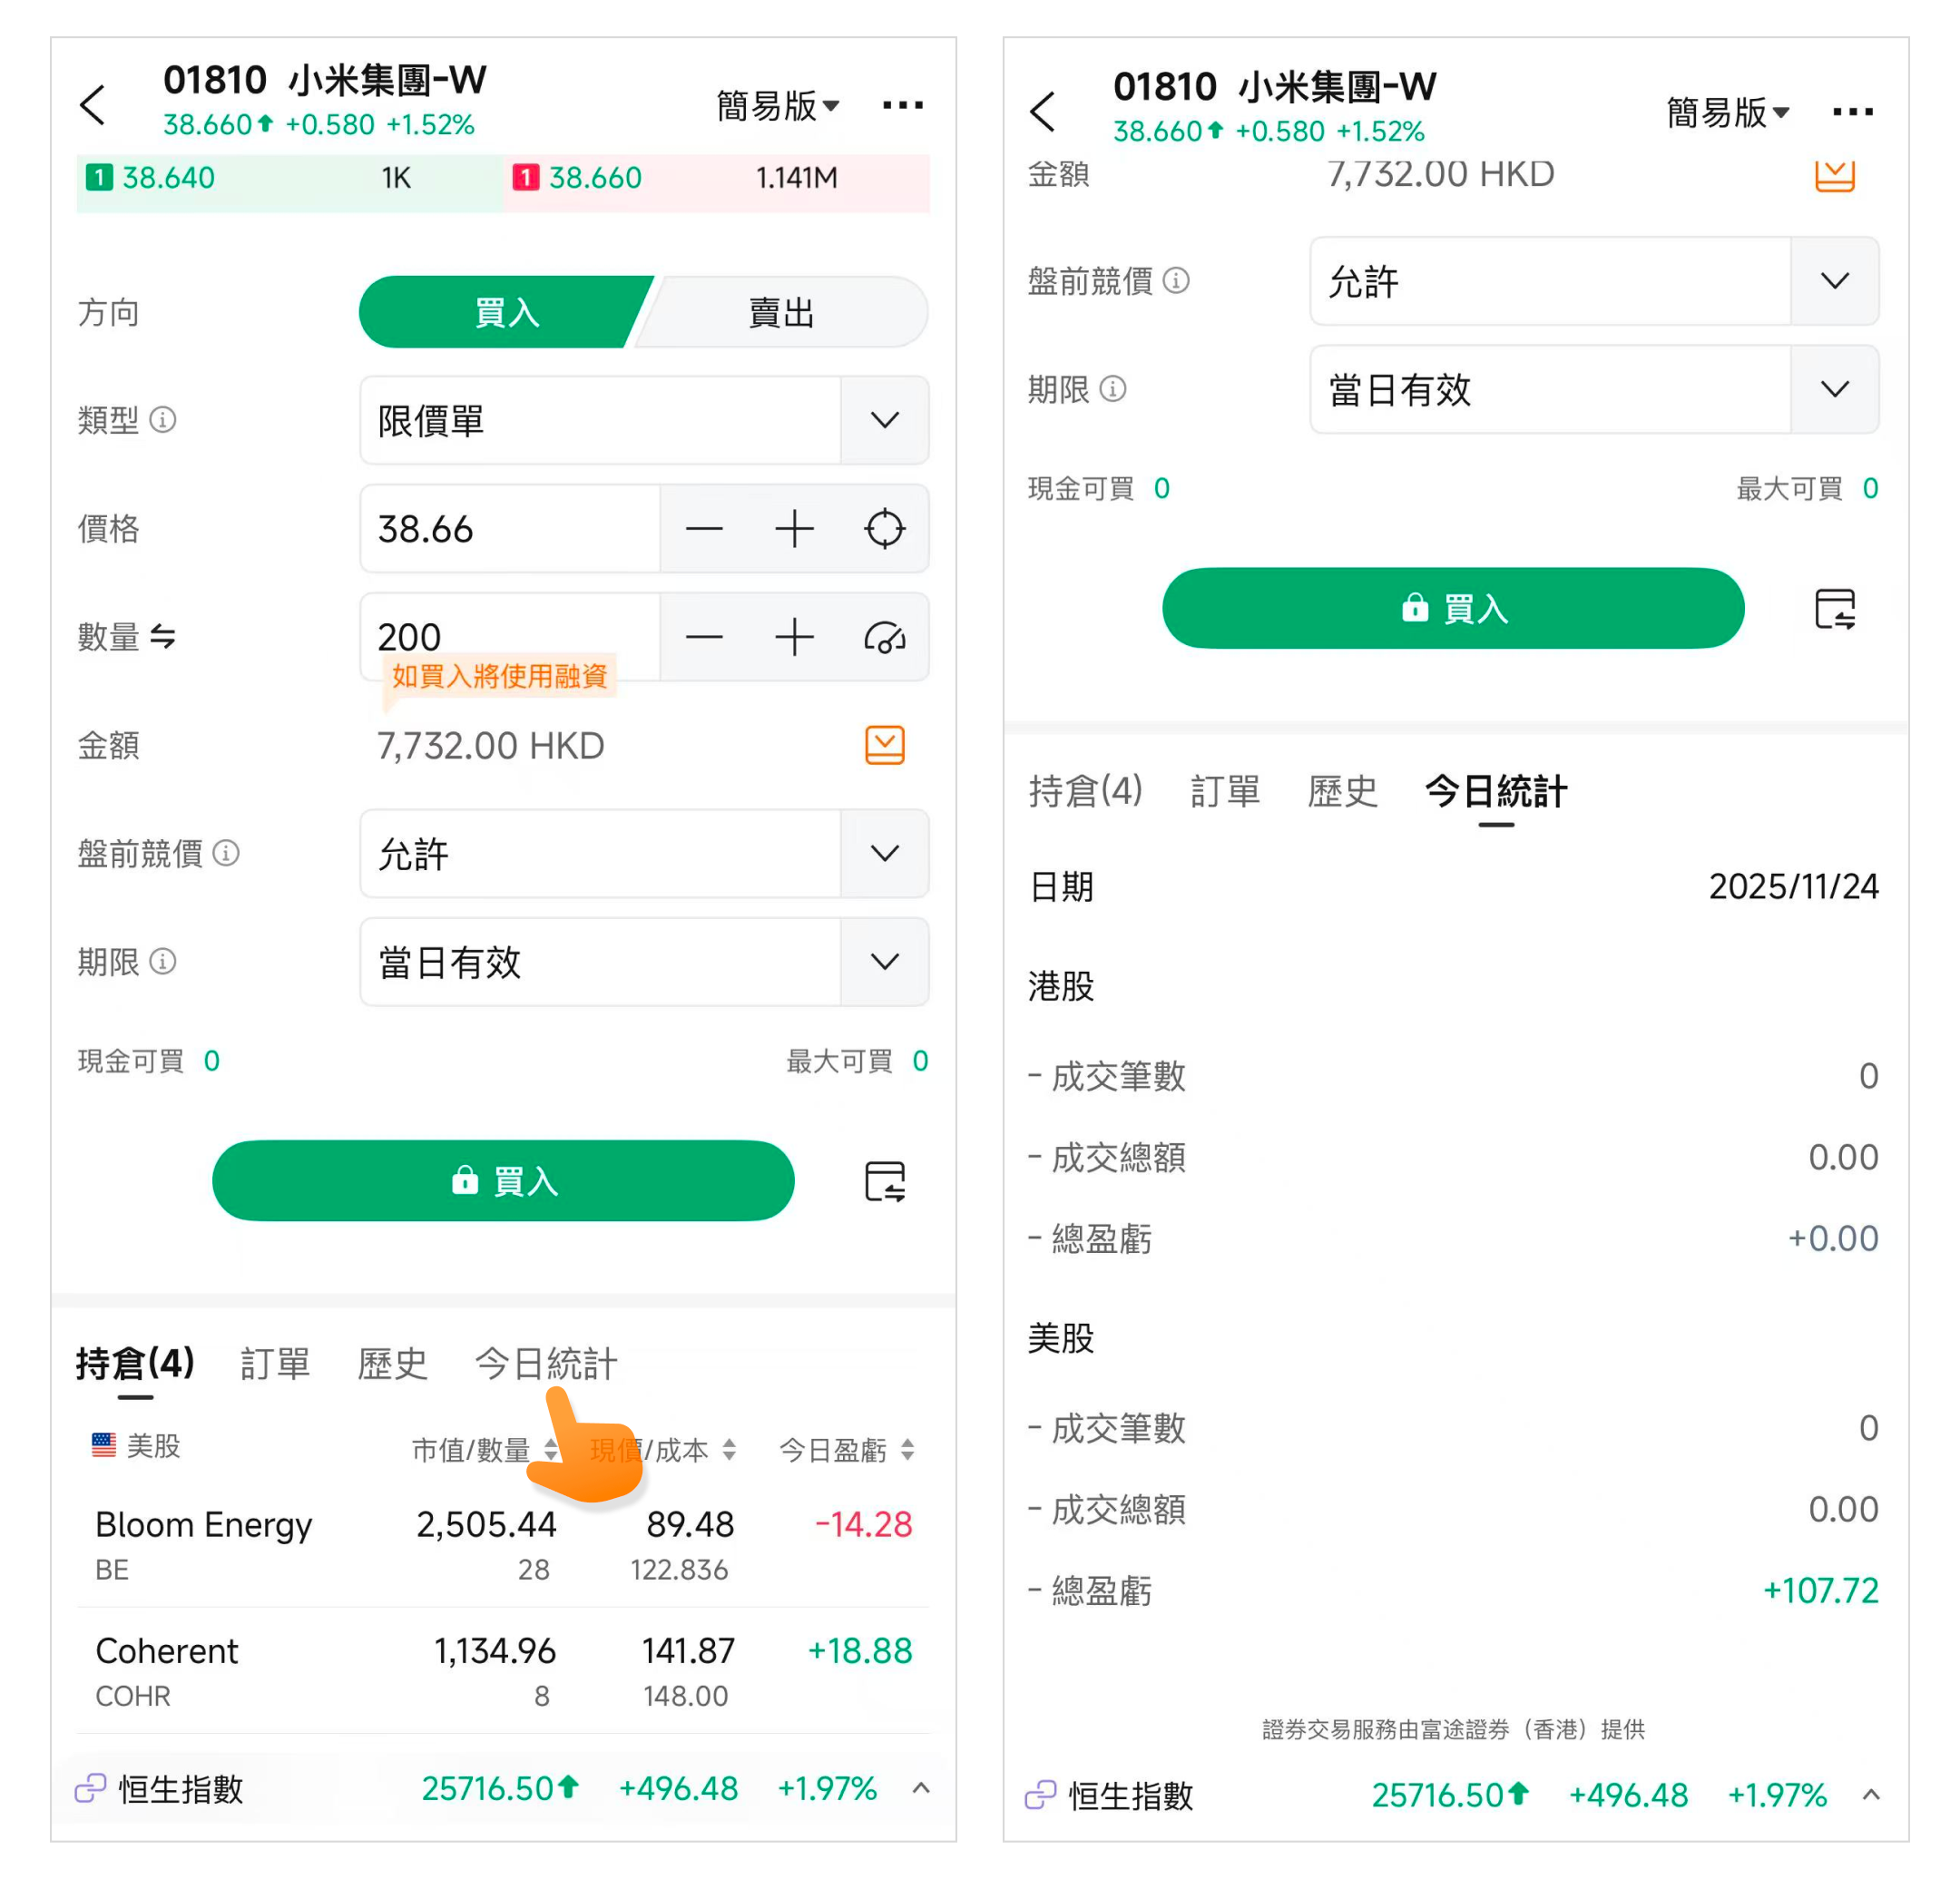This screenshot has height=1879, width=1960.
Task: Click the 類型 info icon
Action: (163, 420)
